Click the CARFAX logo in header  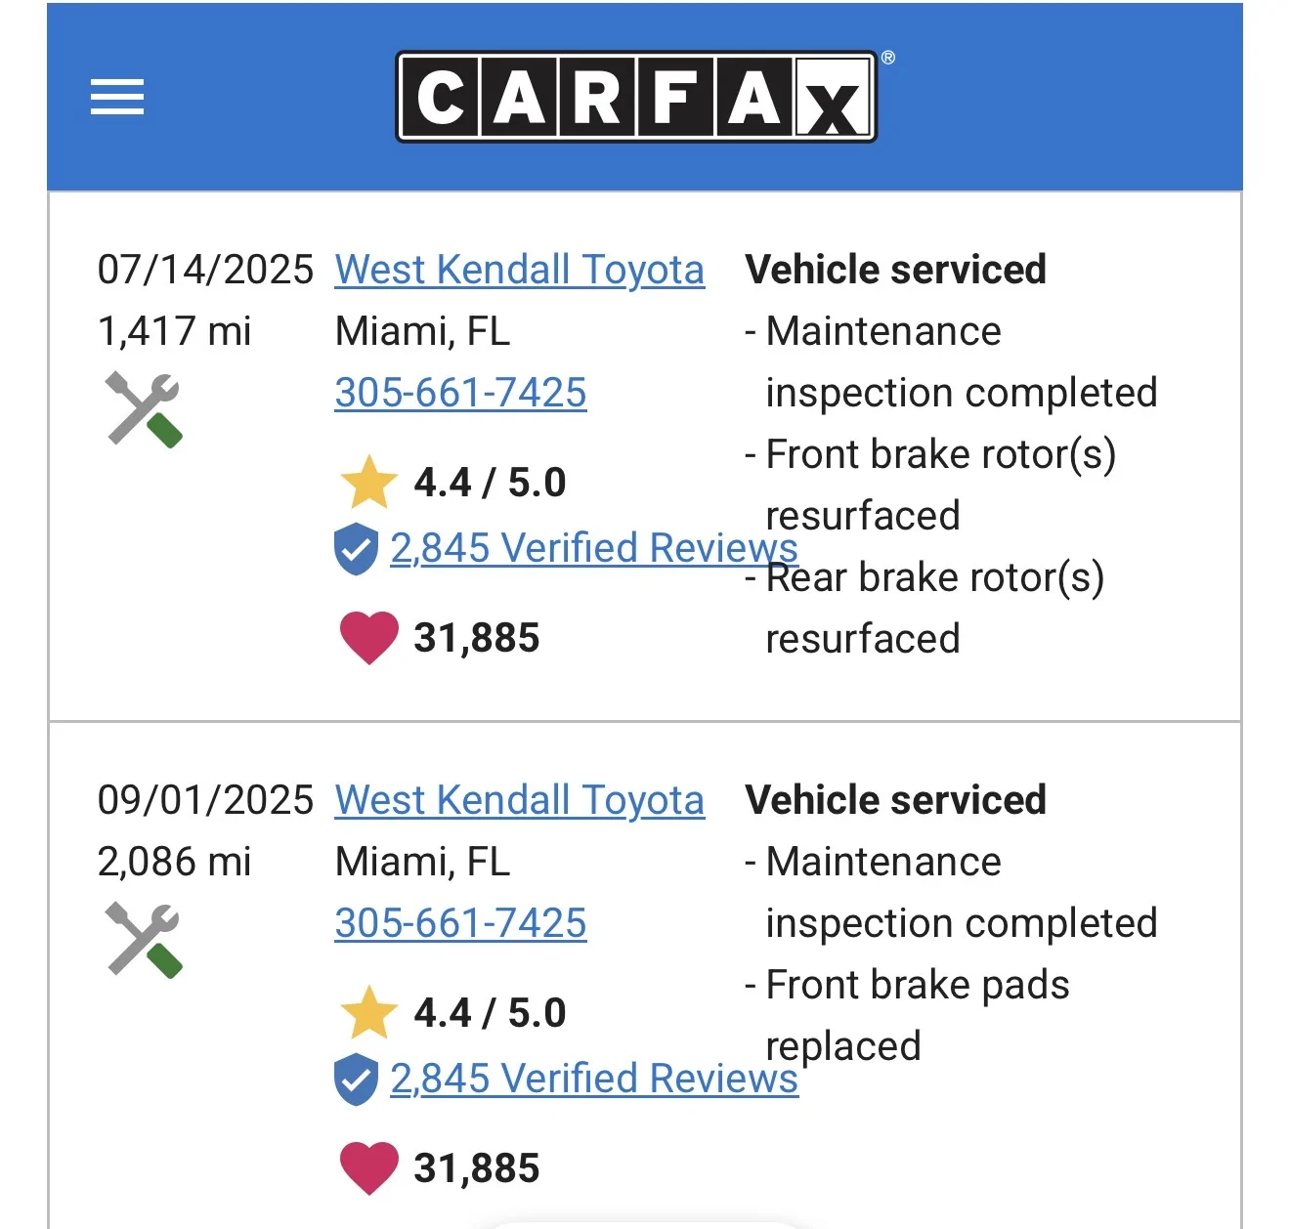pyautogui.click(x=636, y=97)
